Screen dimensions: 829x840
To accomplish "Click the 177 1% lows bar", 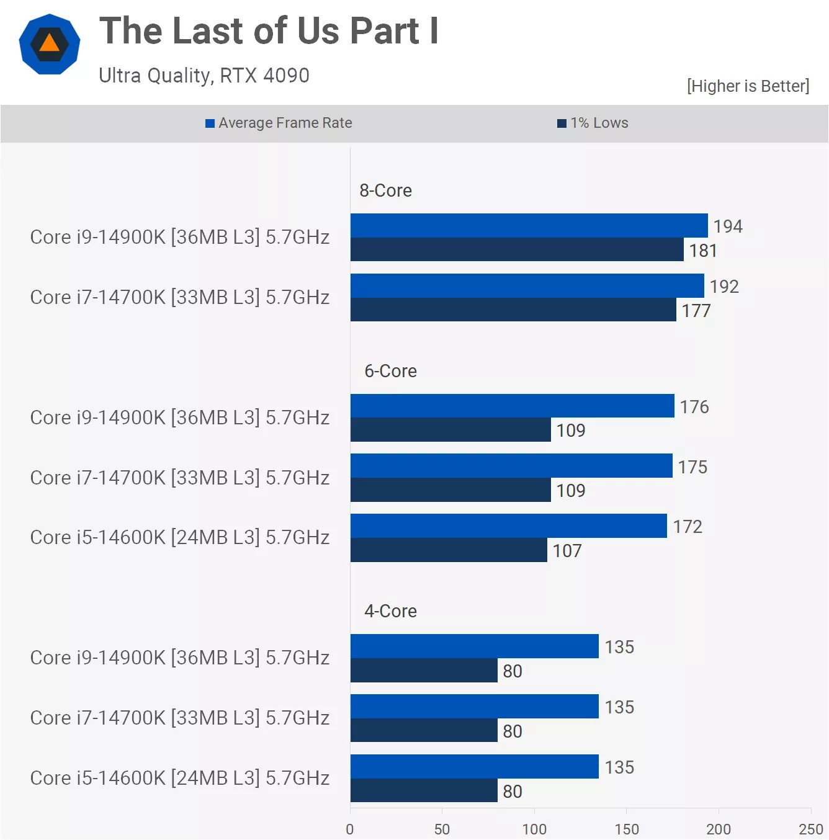I will pyautogui.click(x=513, y=310).
